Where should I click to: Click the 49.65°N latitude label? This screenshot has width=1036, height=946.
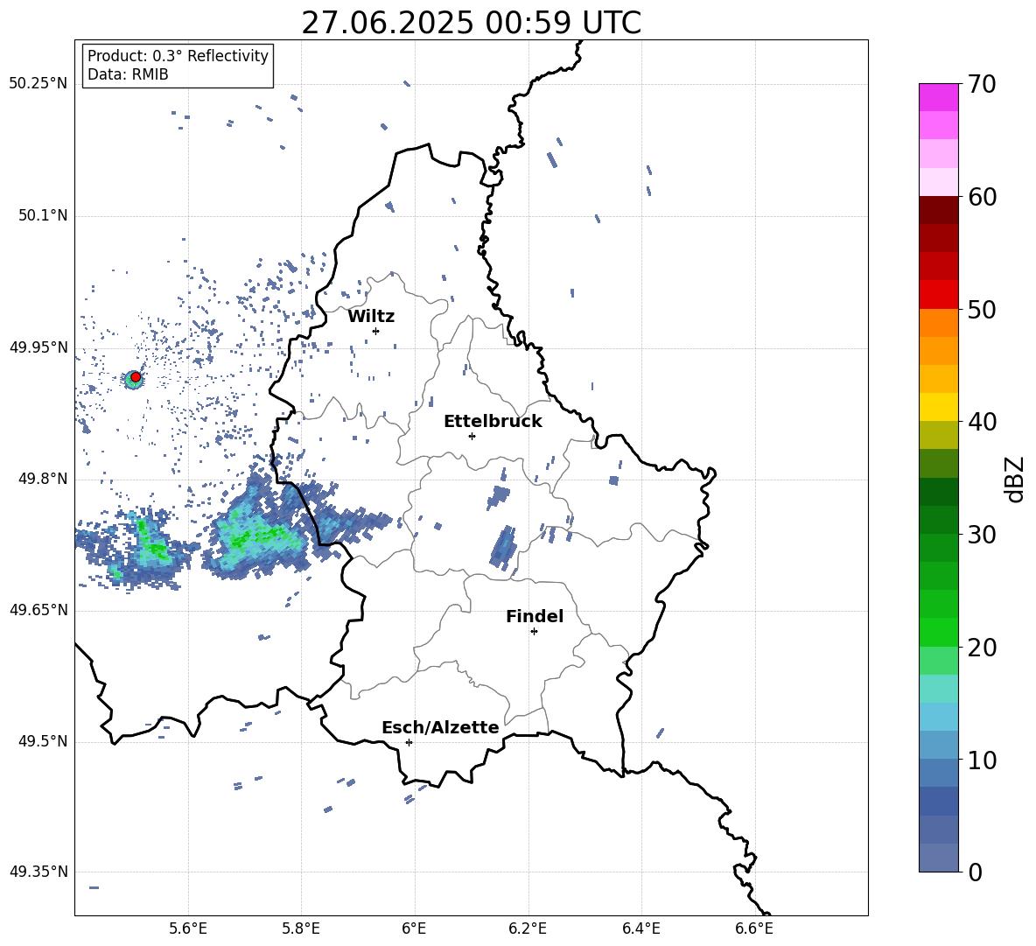38,611
